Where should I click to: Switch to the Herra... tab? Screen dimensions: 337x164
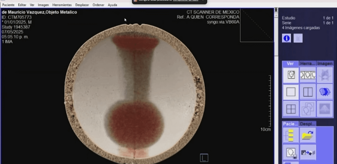(x=308, y=64)
